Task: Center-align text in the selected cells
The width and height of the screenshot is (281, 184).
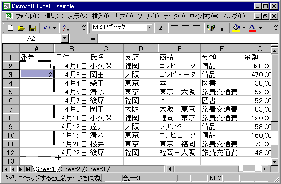Action: (x=185, y=28)
